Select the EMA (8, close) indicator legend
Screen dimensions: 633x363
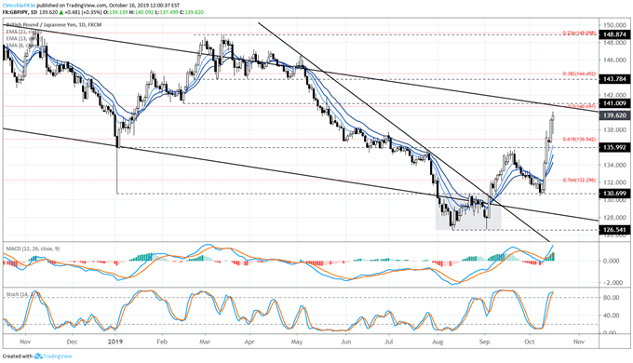point(21,46)
